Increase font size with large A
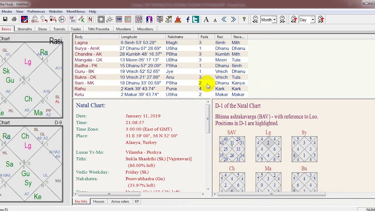This screenshot has height=211, width=375. (x=206, y=19)
